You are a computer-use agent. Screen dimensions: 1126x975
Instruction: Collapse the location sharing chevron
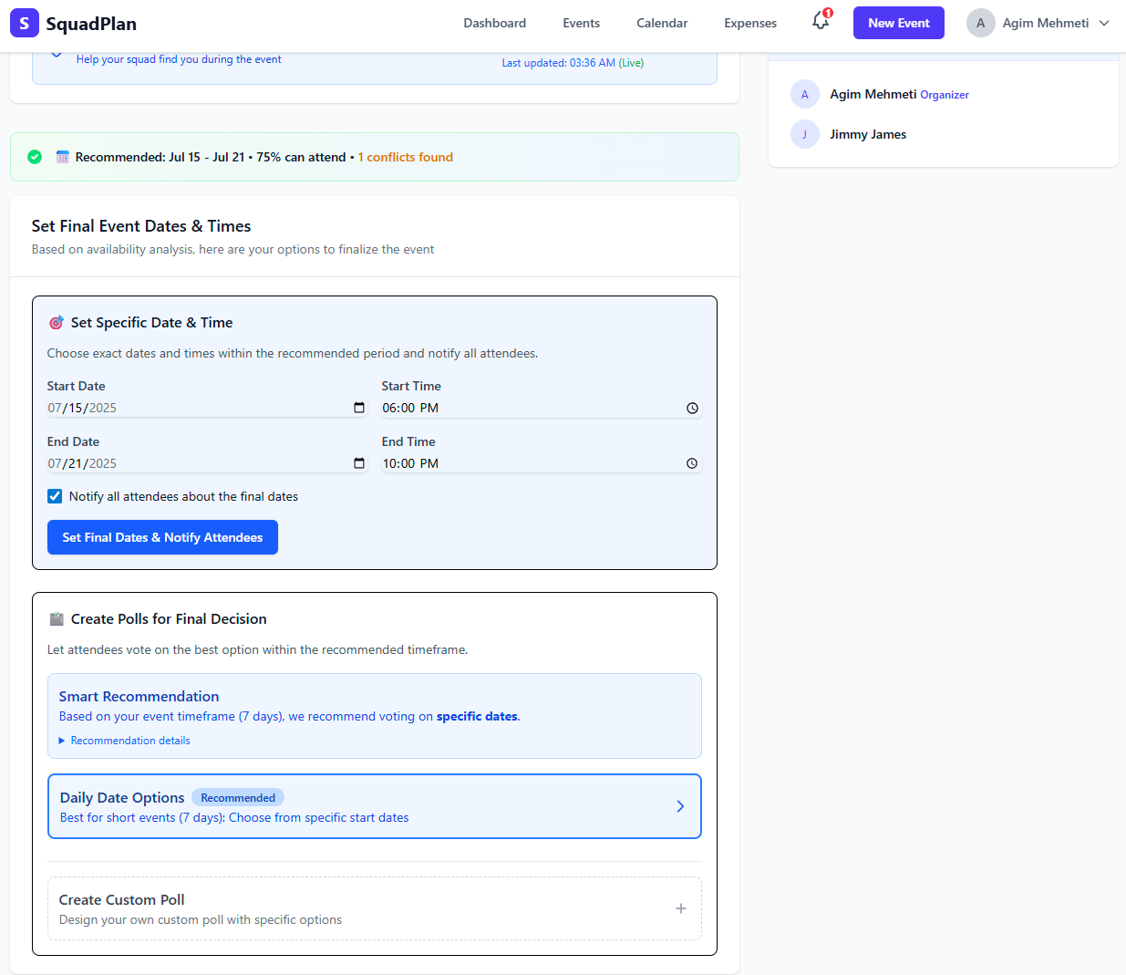pos(57,55)
